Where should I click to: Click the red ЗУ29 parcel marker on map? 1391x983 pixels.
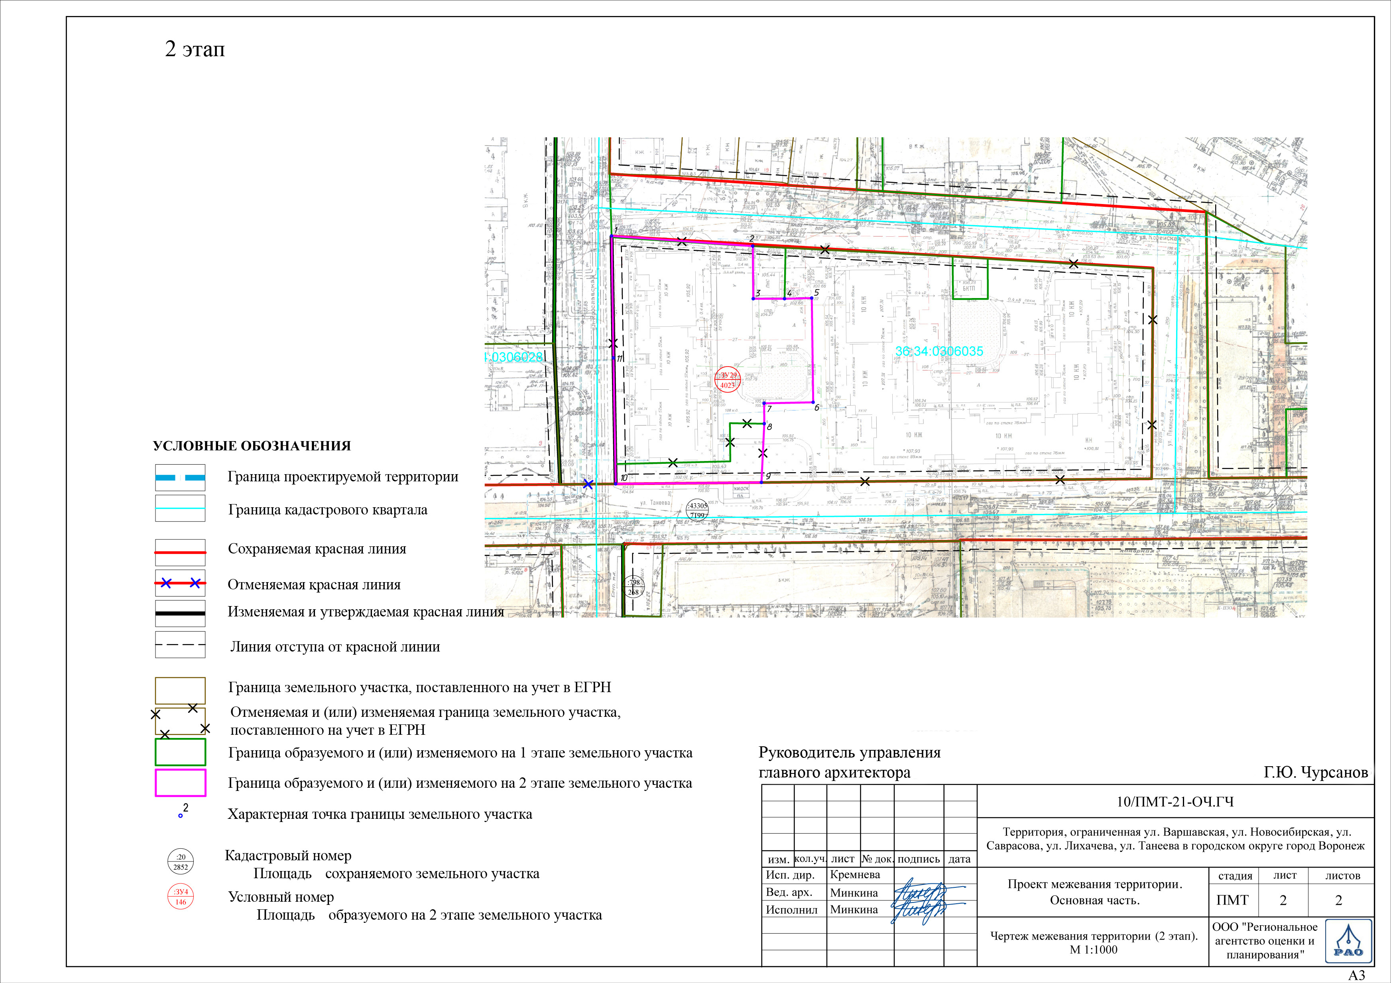(x=727, y=380)
